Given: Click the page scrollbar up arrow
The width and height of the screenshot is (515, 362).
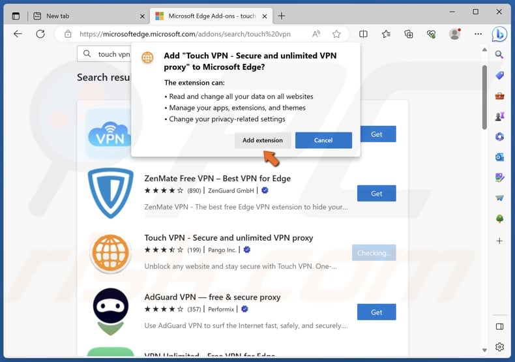Looking at the screenshot, I should (x=484, y=50).
